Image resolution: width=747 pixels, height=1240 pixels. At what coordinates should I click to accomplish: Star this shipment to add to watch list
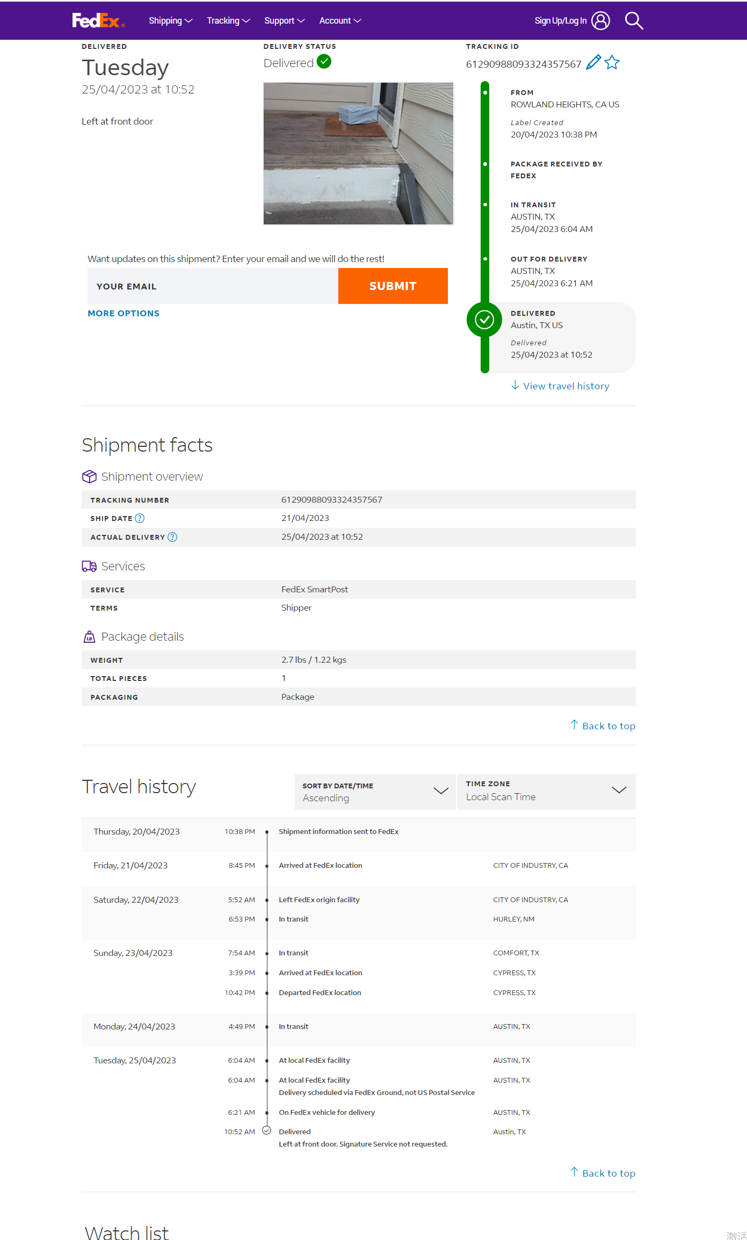click(612, 63)
